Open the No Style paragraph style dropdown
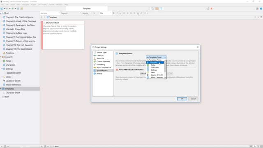The height and width of the screenshot is (148, 263). 50,13
